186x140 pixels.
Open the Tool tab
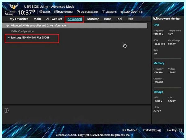[119, 19]
